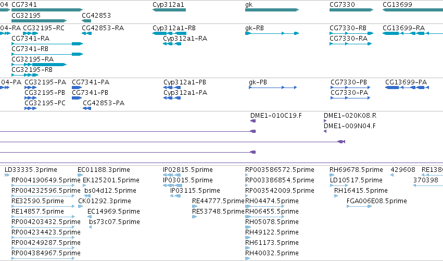Image resolution: width=443 pixels, height=261 pixels.
Task: Click transcript gk-RB label
Action: pos(255,28)
